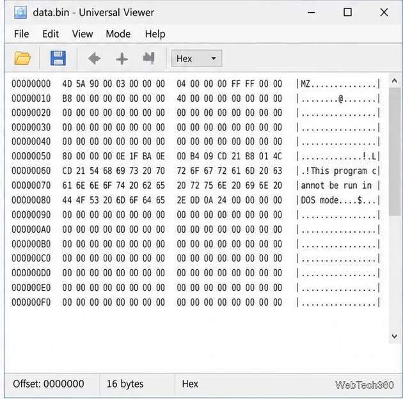Click the 80 byte at row 00000050
Image resolution: width=403 pixels, height=399 pixels.
click(x=67, y=156)
